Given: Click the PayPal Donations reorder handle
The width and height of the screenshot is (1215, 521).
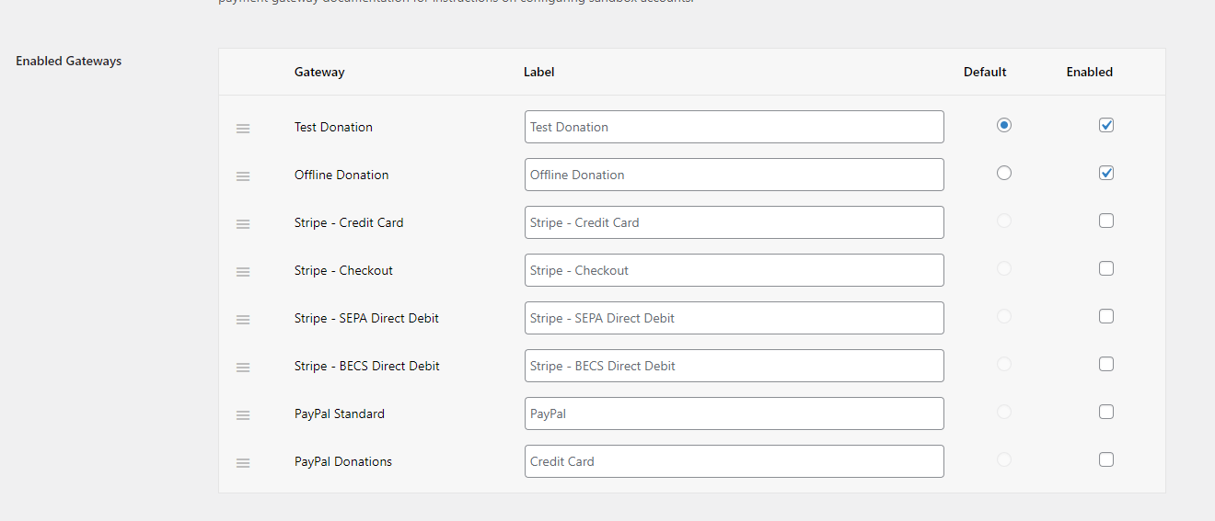Looking at the screenshot, I should [243, 463].
